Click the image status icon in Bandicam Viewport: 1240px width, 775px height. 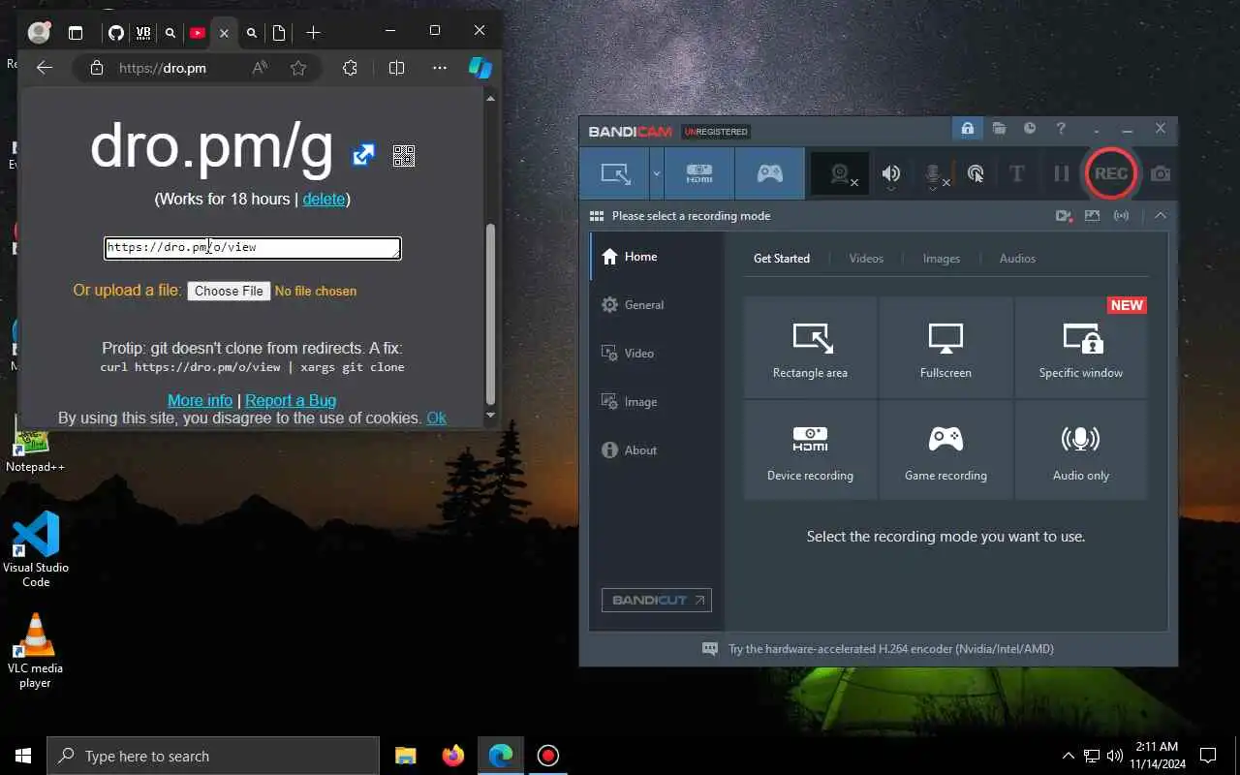[x=1092, y=216]
